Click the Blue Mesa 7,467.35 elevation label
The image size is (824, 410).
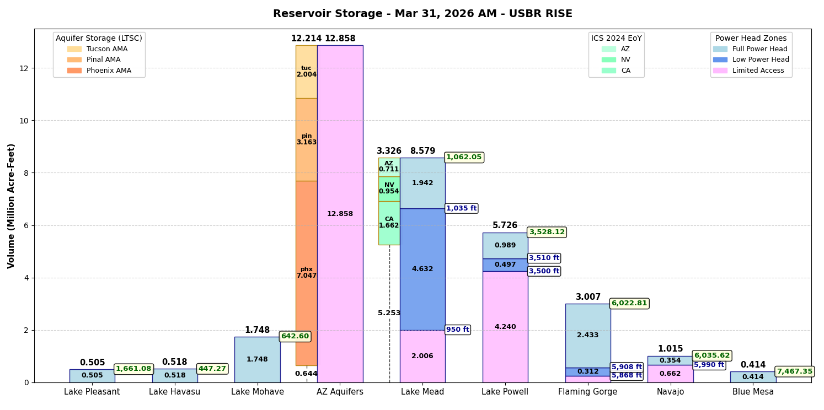point(794,372)
